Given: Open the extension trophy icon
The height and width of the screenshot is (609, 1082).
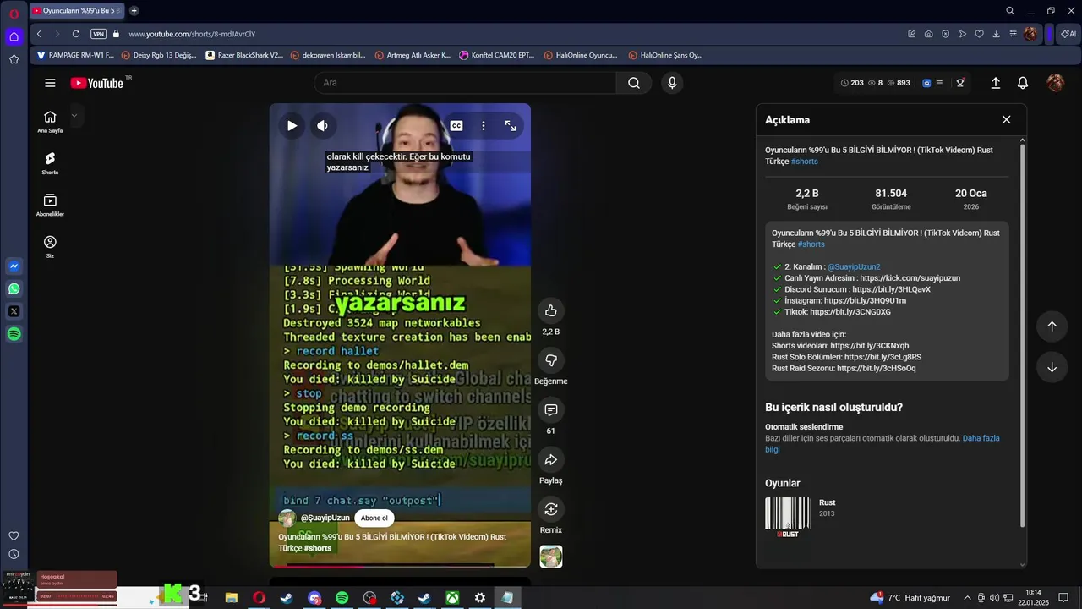Looking at the screenshot, I should (x=960, y=83).
